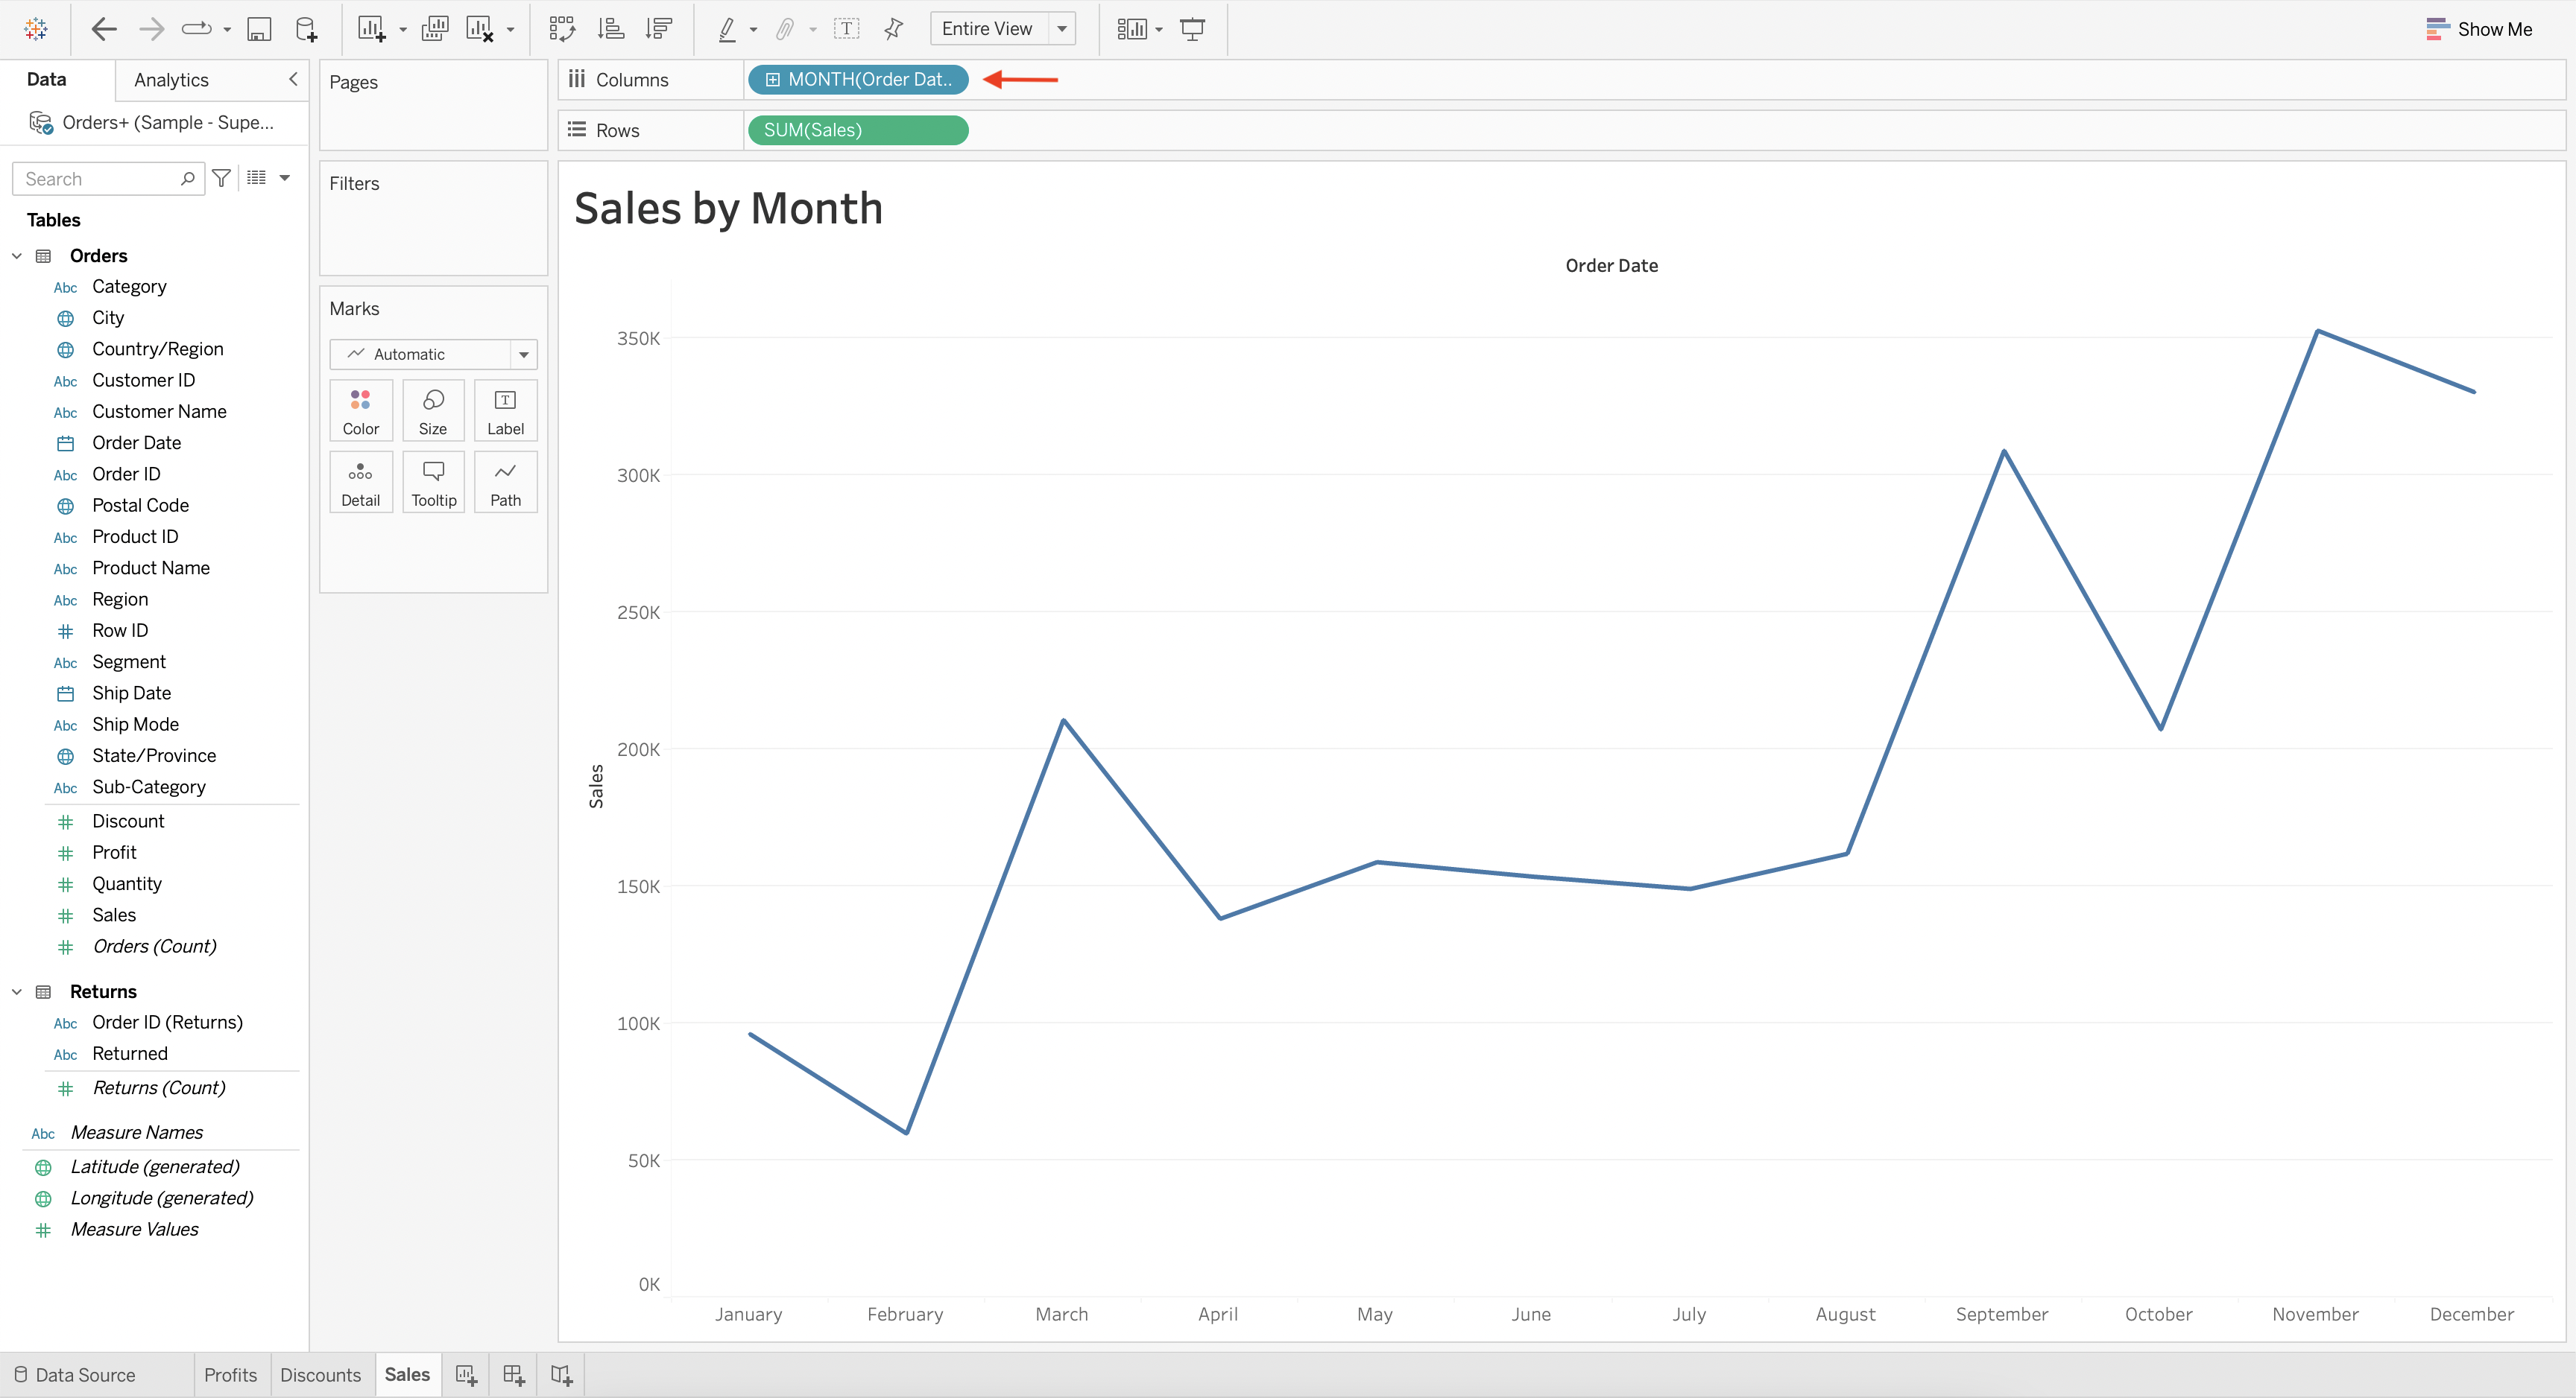Switch to the Discounts worksheet tab
Viewport: 2576px width, 1398px height.
pyautogui.click(x=320, y=1374)
